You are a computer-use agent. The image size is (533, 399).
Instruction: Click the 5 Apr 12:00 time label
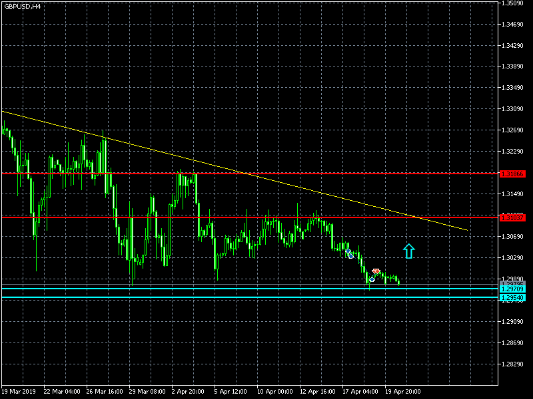pos(231,392)
